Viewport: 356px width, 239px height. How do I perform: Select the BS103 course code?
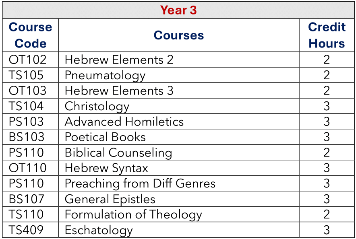(x=26, y=137)
